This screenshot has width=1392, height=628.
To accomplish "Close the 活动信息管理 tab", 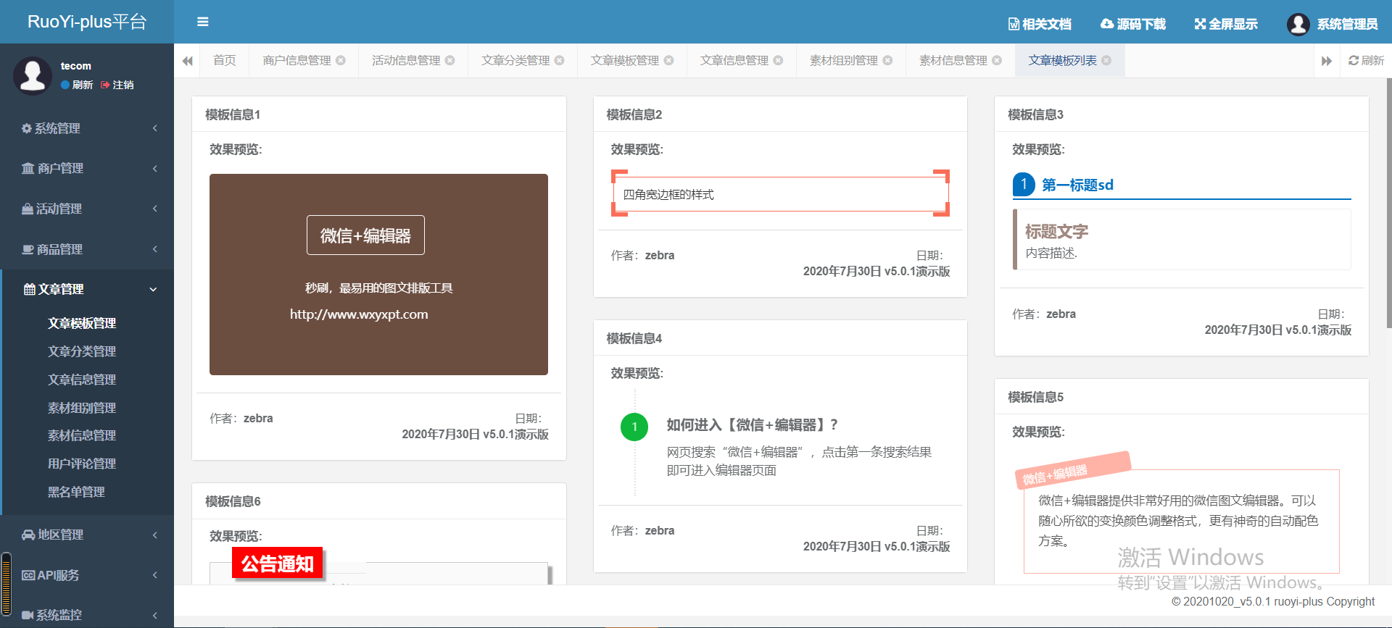I will [x=450, y=60].
